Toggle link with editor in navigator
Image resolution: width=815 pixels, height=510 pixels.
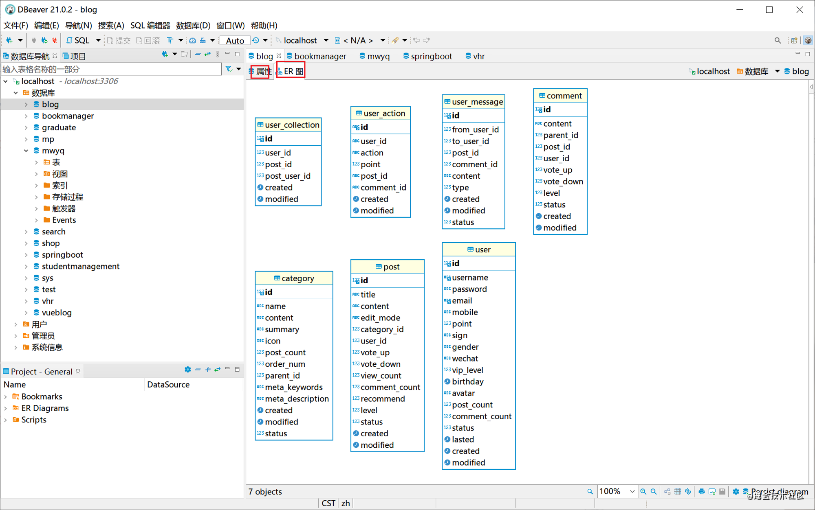(208, 54)
